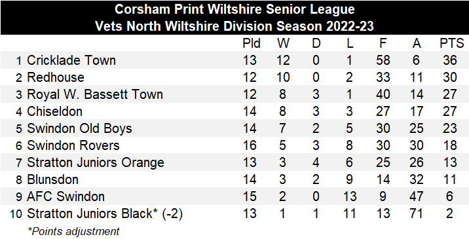Click the Points adjustment footnote
This screenshot has width=469, height=239.
73,231
